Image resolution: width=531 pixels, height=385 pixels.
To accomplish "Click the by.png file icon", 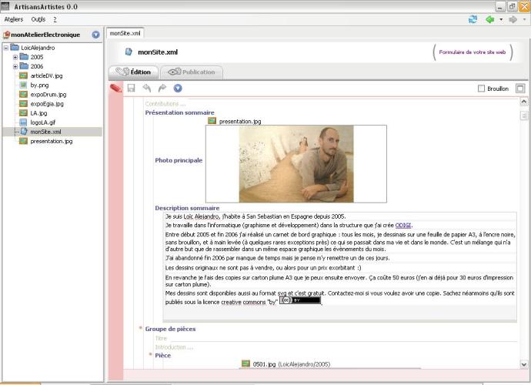I will [x=23, y=85].
